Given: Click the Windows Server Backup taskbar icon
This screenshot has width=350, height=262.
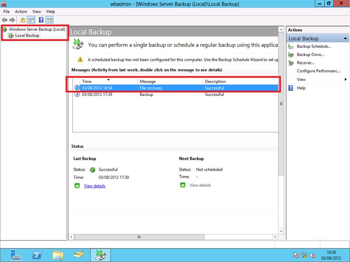Looking at the screenshot, I should click(100, 255).
